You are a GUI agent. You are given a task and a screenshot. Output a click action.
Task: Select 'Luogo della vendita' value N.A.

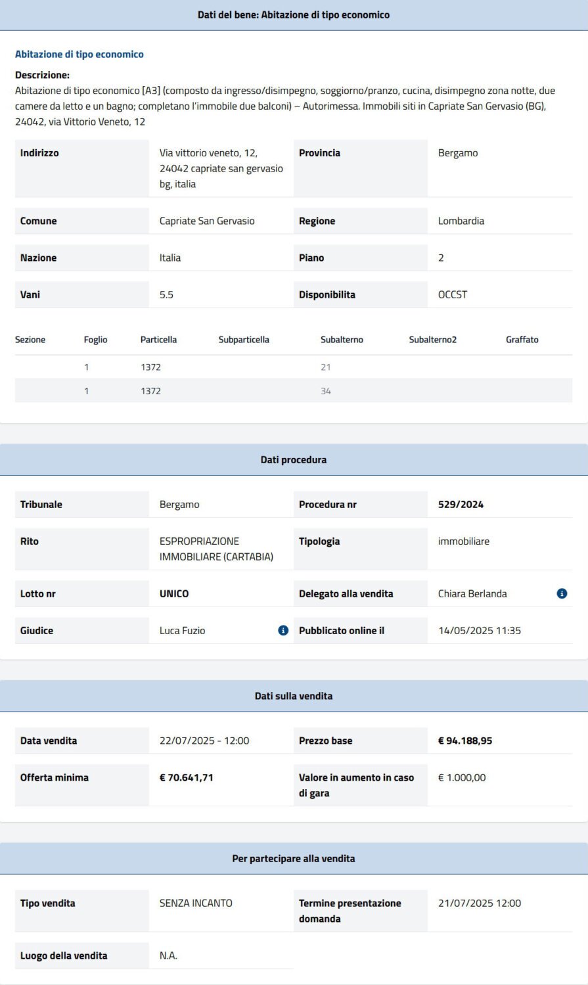[168, 955]
